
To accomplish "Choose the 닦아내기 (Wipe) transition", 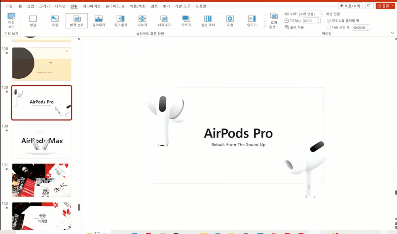I will (120, 21).
